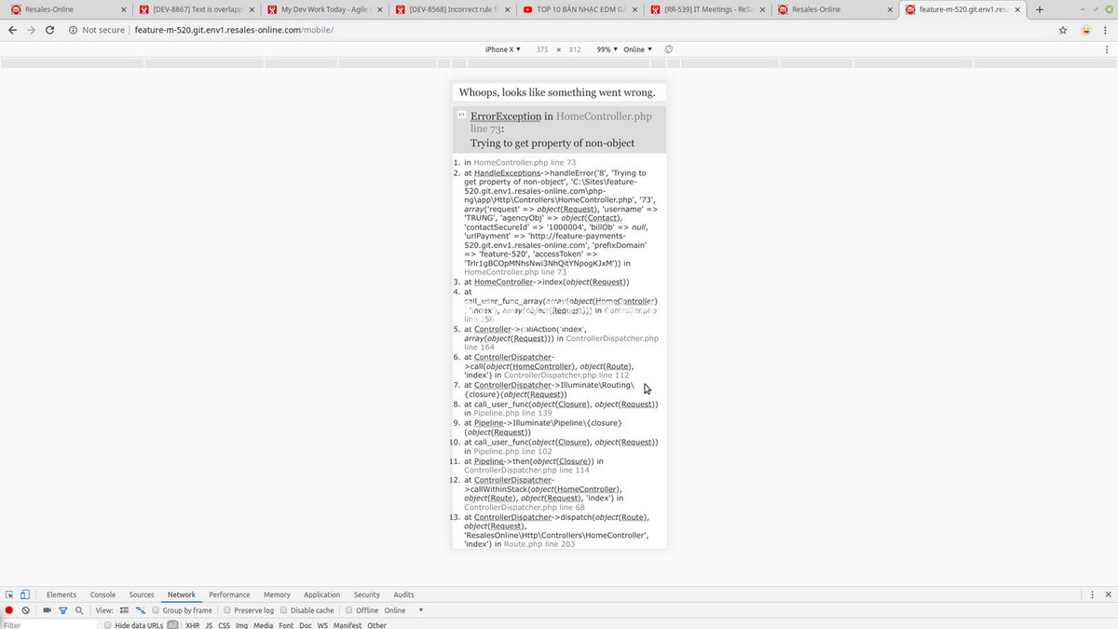
Task: Open the 99% zoom level dropdown
Action: (607, 49)
